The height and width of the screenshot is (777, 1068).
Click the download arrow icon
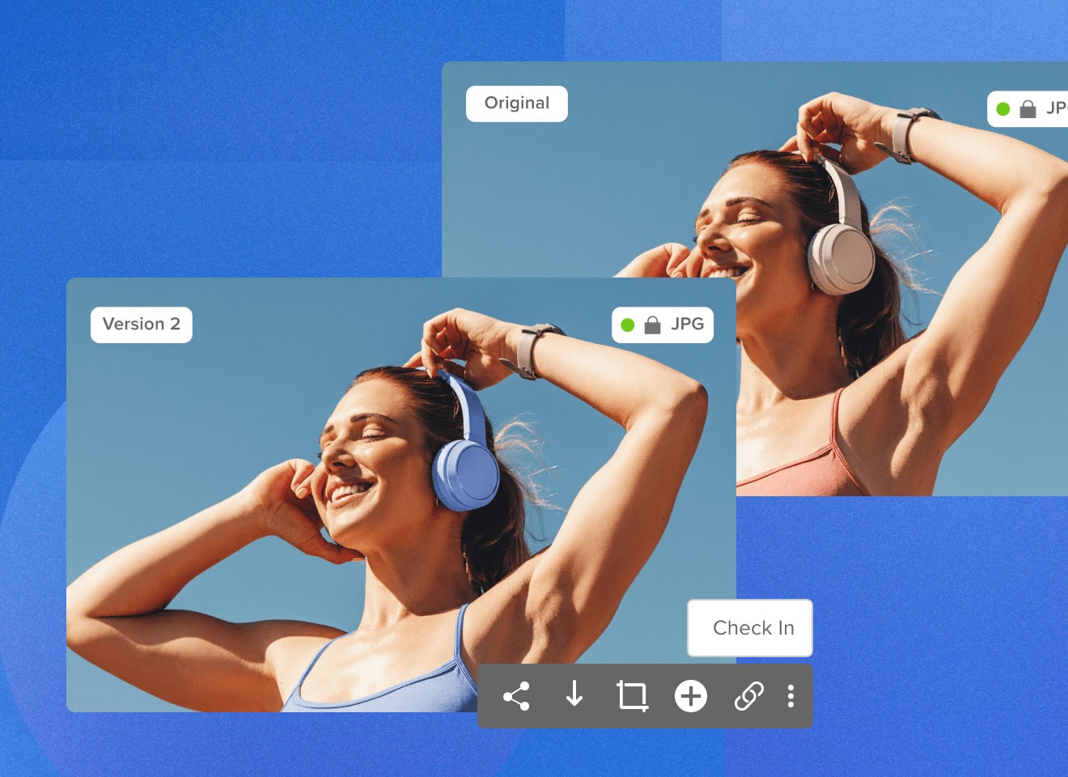(x=574, y=694)
